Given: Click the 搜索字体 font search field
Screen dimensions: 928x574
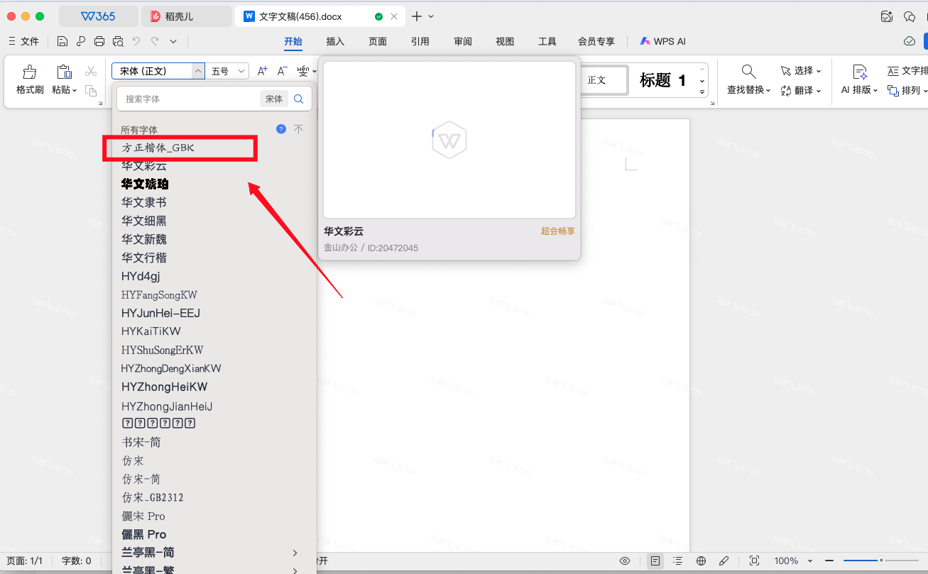Looking at the screenshot, I should coord(188,99).
